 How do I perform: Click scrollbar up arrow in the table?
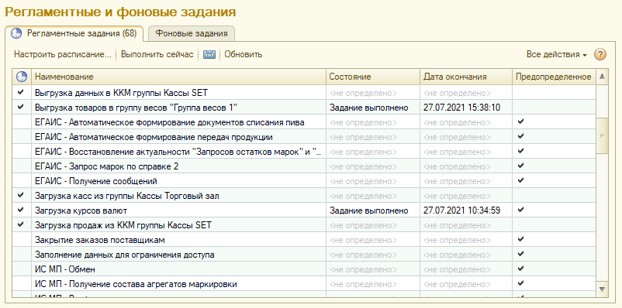click(x=602, y=77)
